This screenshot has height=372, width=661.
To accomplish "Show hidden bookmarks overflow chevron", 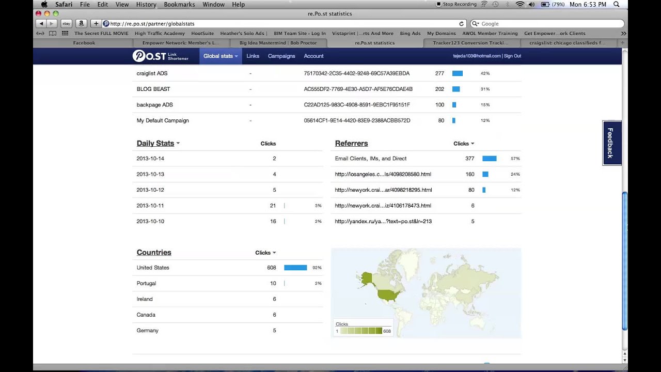I will tap(623, 34).
